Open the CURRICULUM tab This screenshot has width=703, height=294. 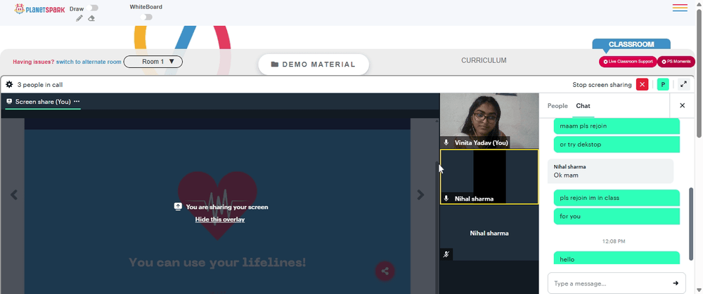coord(484,60)
